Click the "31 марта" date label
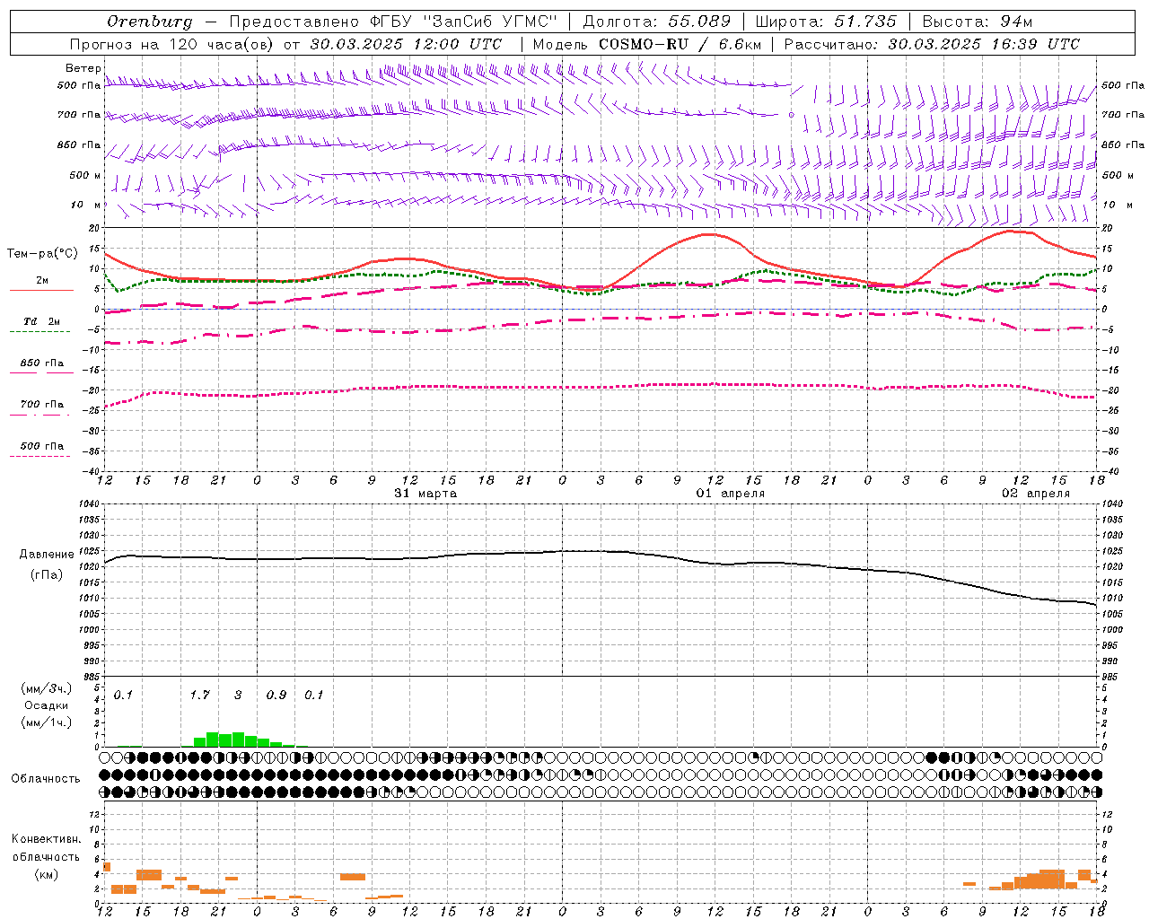 [425, 494]
